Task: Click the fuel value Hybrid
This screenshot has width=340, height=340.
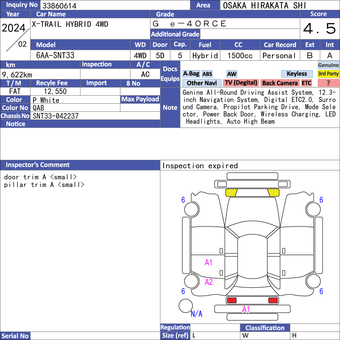Action: [x=205, y=56]
